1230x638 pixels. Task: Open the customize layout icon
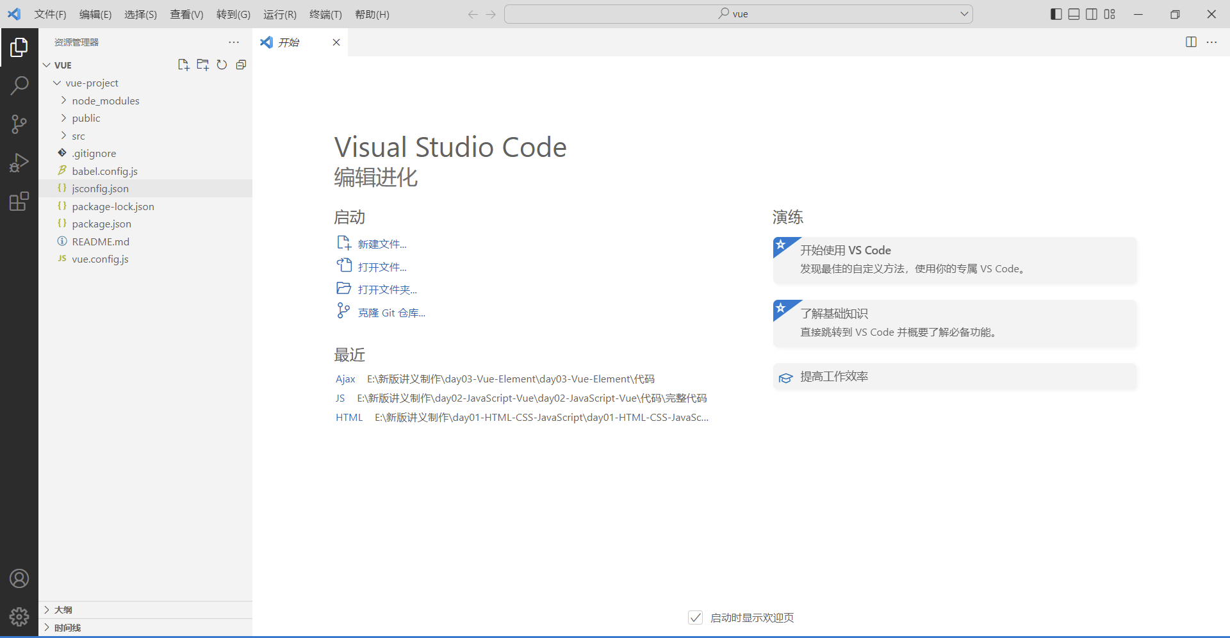tap(1110, 14)
